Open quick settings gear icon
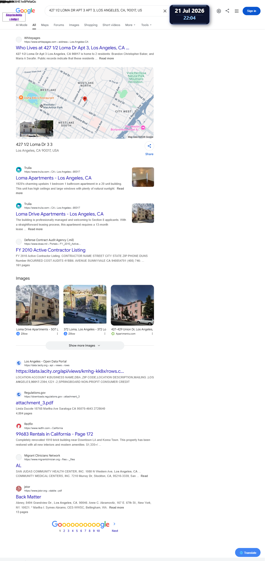The image size is (268, 561). tap(219, 11)
